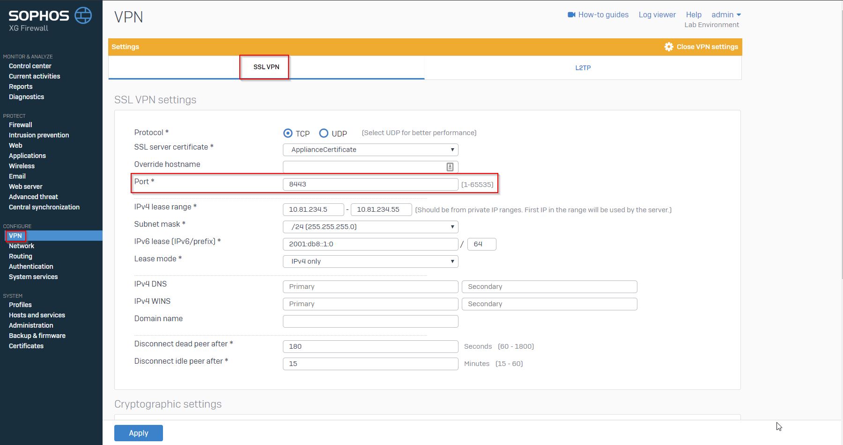Open the admin user menu
This screenshot has width=843, height=445.
click(x=725, y=15)
